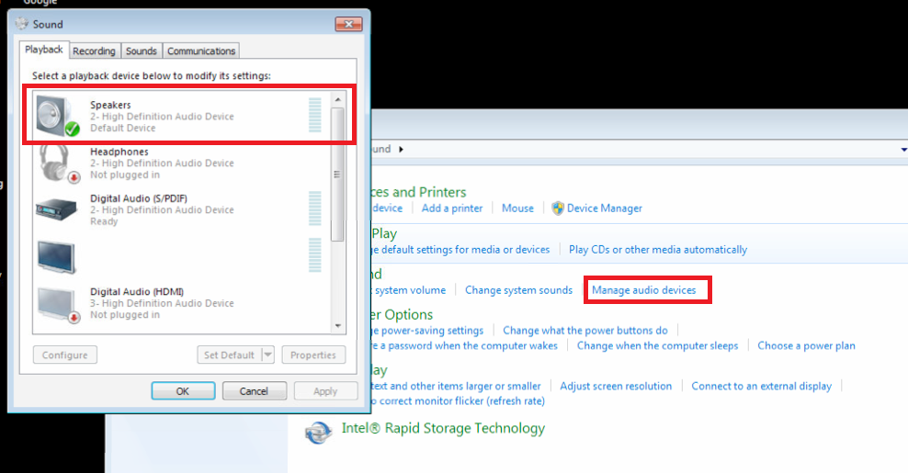Viewport: 908px width, 473px height.
Task: Click the breadcrumb arrow after Sound
Action: pos(401,149)
